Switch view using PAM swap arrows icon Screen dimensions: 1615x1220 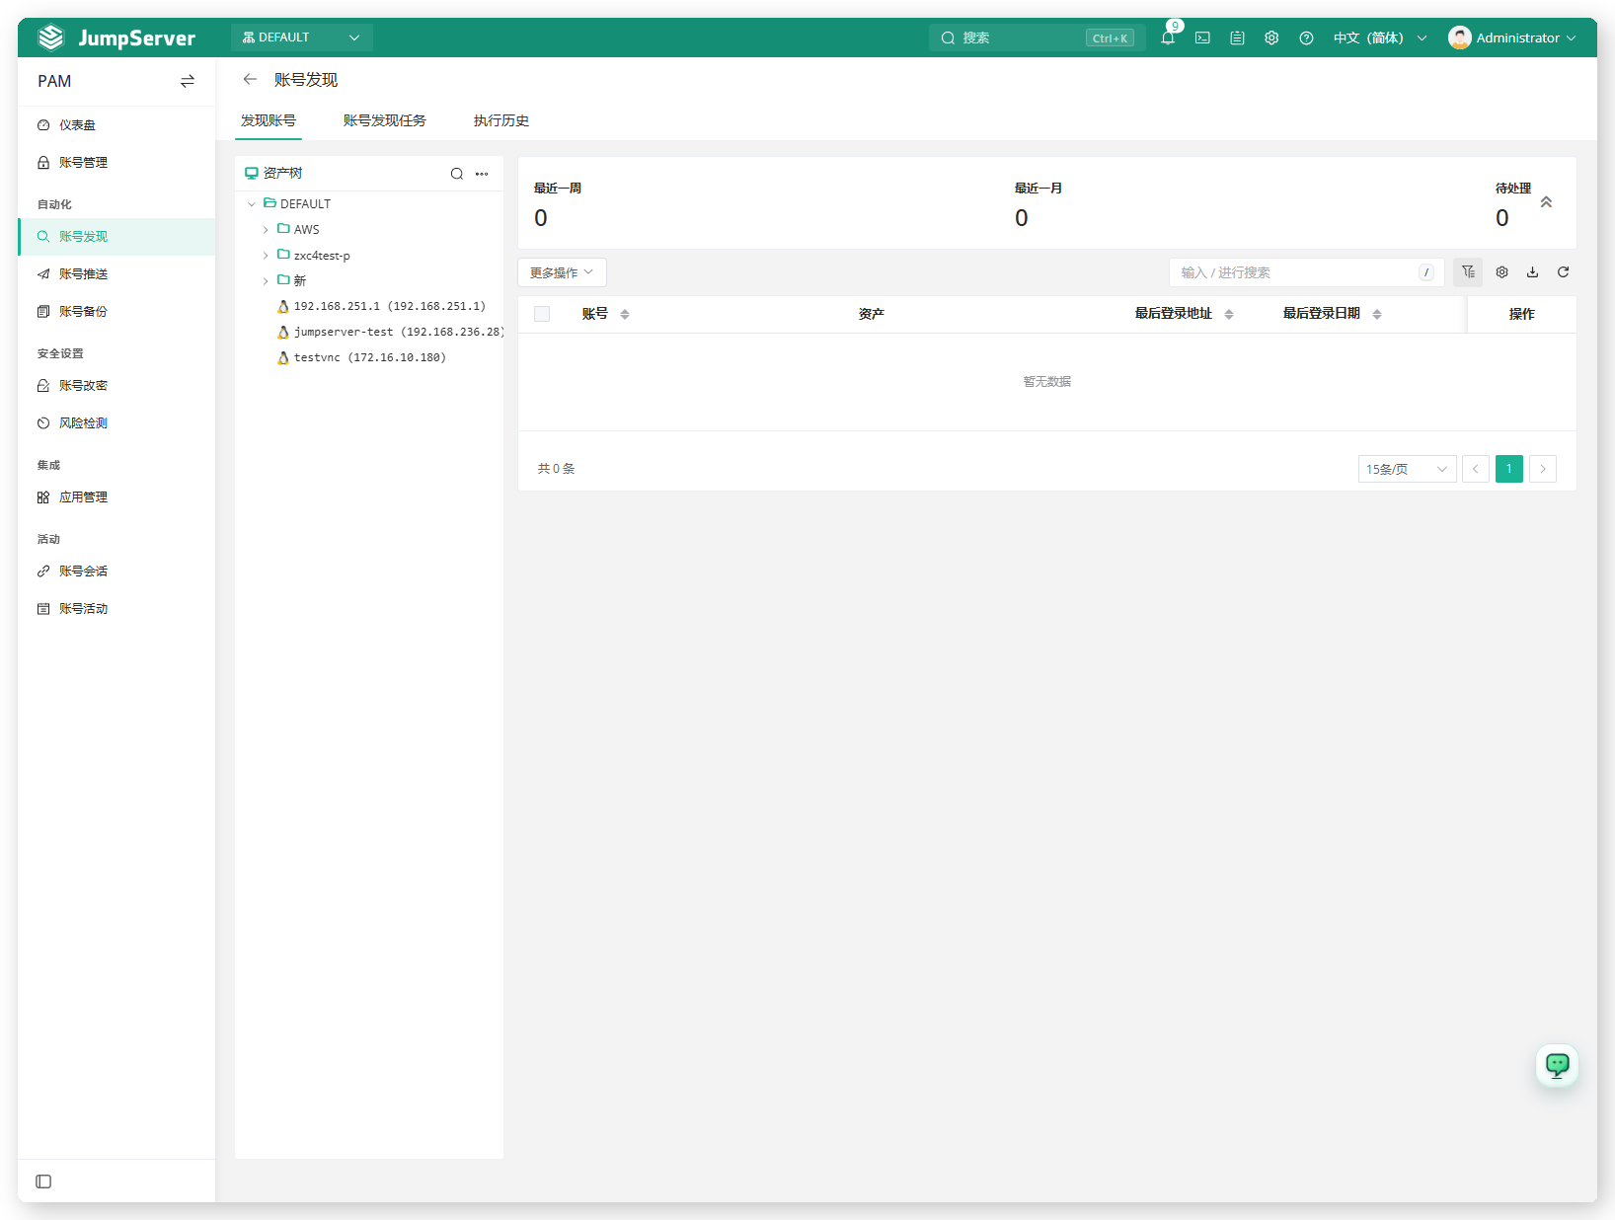[x=188, y=81]
